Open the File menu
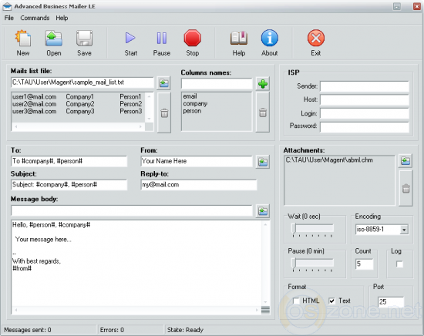Image resolution: width=424 pixels, height=336 pixels. click(x=9, y=18)
